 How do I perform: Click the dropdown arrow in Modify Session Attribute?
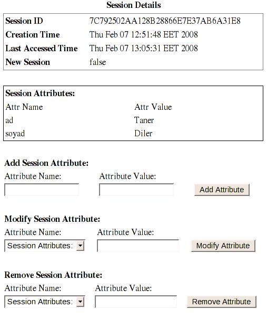pos(80,246)
